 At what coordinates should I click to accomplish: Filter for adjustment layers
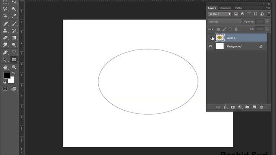click(x=242, y=14)
